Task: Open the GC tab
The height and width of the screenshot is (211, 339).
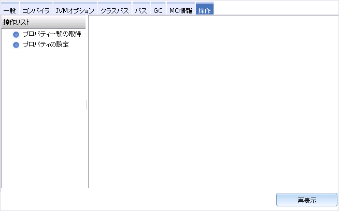Action: pos(158,10)
